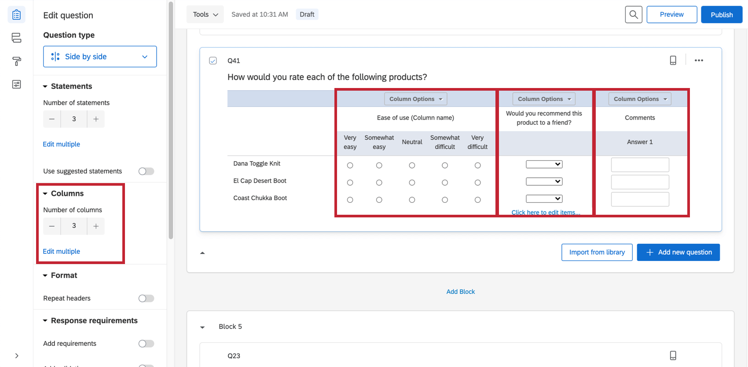This screenshot has height=367, width=748.
Task: Select the Q41 question checkbox
Action: tap(213, 61)
